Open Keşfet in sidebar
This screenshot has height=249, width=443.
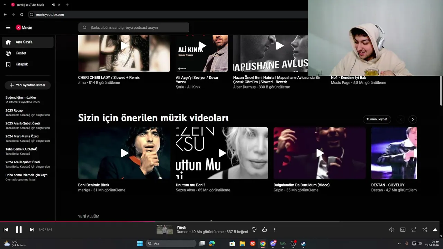point(28,53)
